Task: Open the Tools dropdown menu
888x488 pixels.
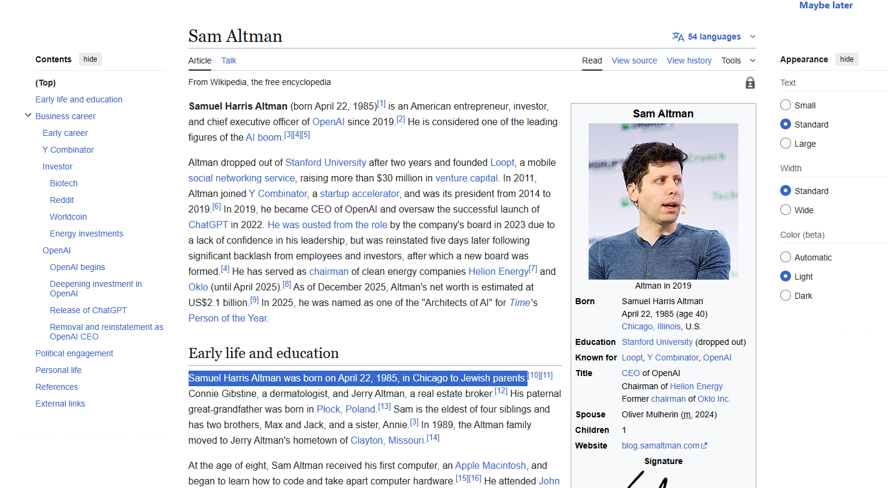Action: point(738,60)
